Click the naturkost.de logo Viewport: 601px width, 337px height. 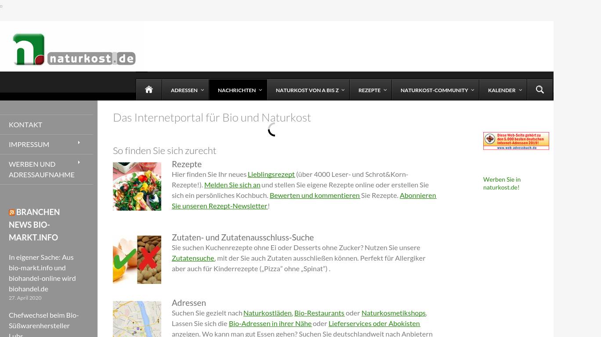pos(74,50)
